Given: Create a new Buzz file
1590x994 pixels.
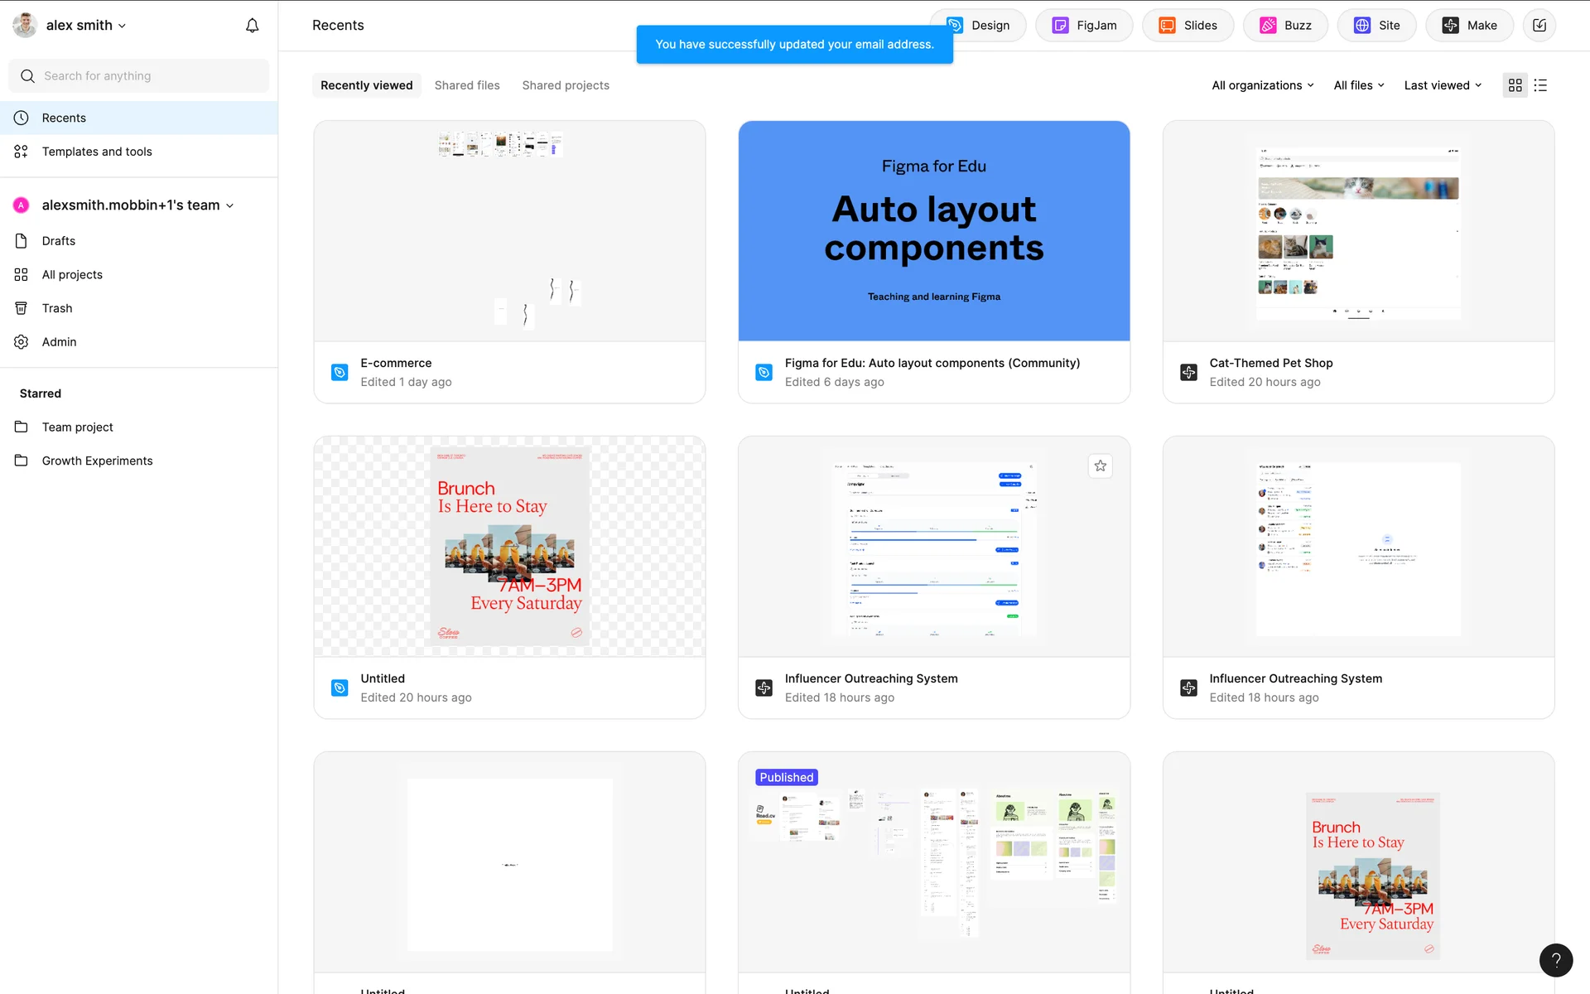Looking at the screenshot, I should point(1285,26).
